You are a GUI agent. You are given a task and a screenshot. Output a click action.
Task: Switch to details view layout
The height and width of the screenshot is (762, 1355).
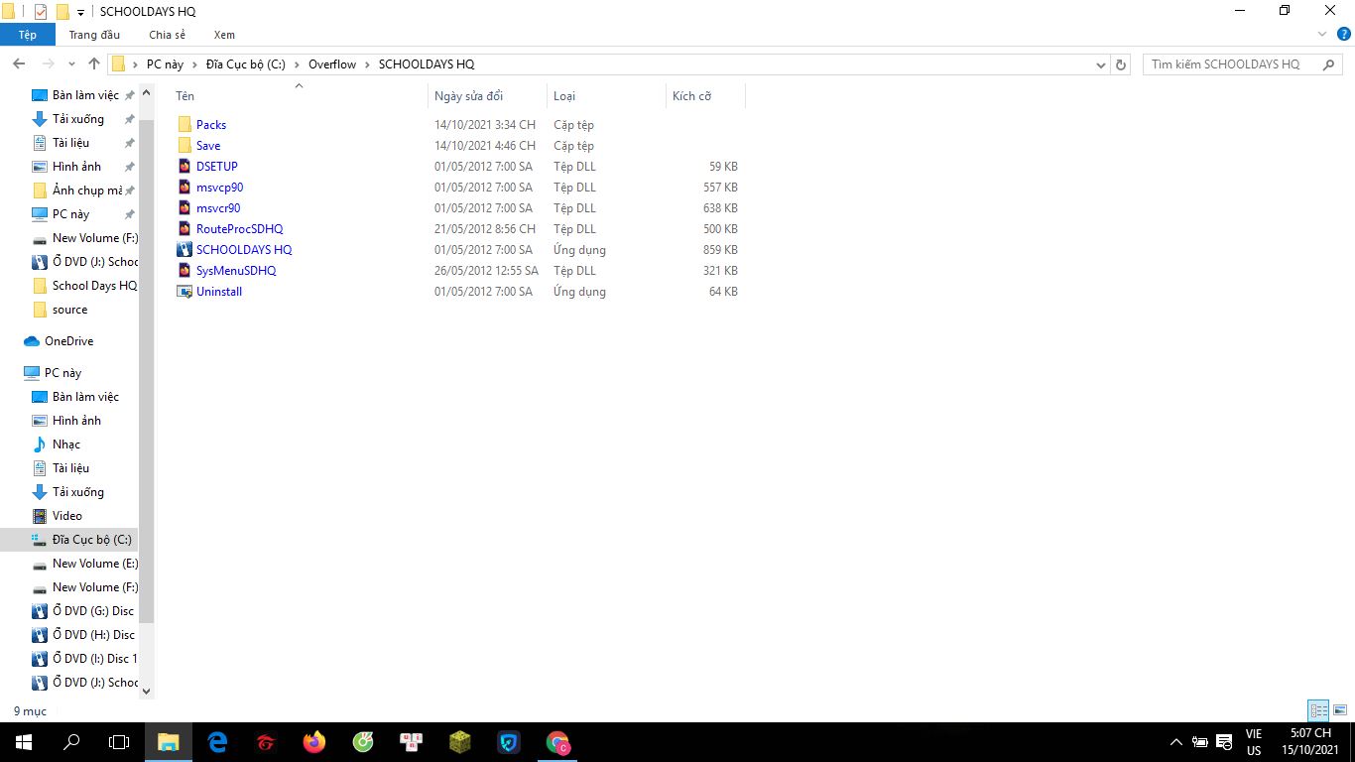pos(1318,710)
